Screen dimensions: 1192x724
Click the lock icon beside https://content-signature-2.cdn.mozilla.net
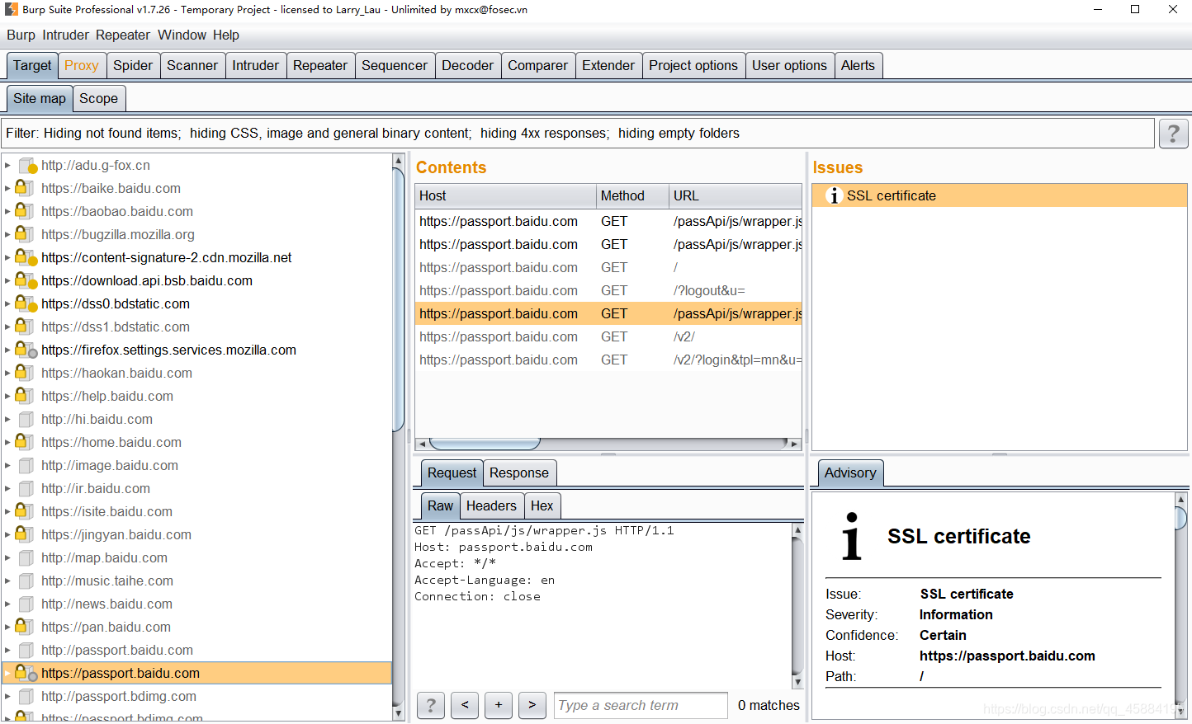[x=26, y=257]
